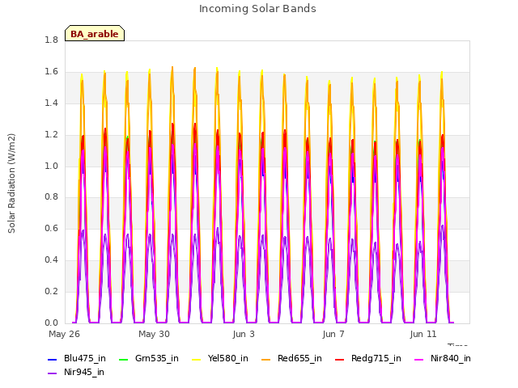Click the Solar Radiation (W/m2) axis label
This screenshot has height=388, width=518.
11,183
